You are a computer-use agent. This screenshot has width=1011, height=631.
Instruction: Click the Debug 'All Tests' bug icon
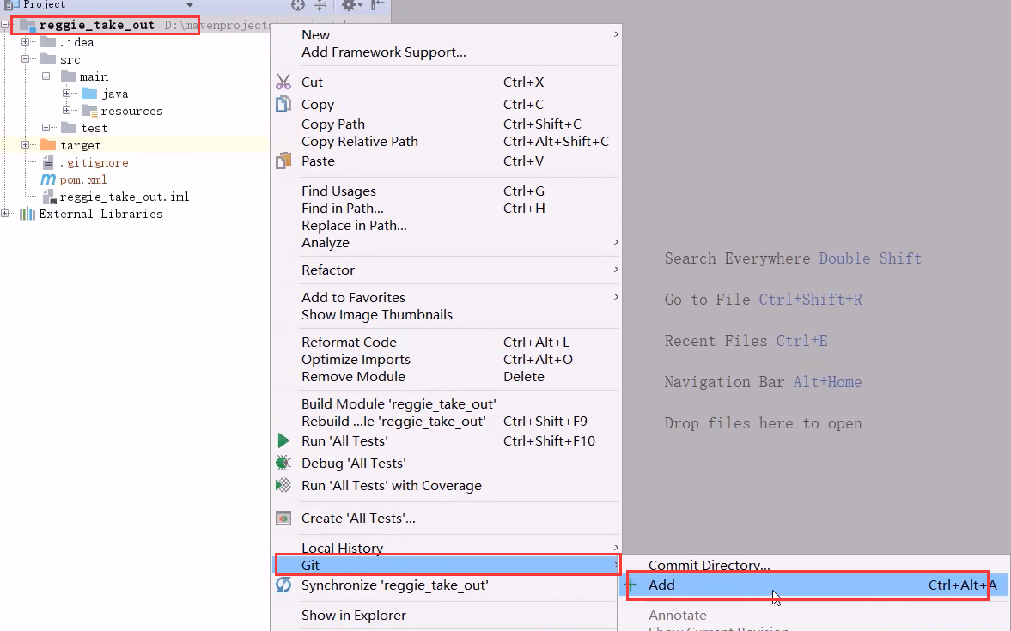point(283,463)
